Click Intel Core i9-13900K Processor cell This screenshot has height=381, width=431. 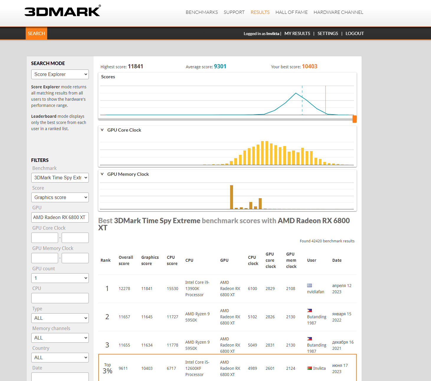pos(197,289)
